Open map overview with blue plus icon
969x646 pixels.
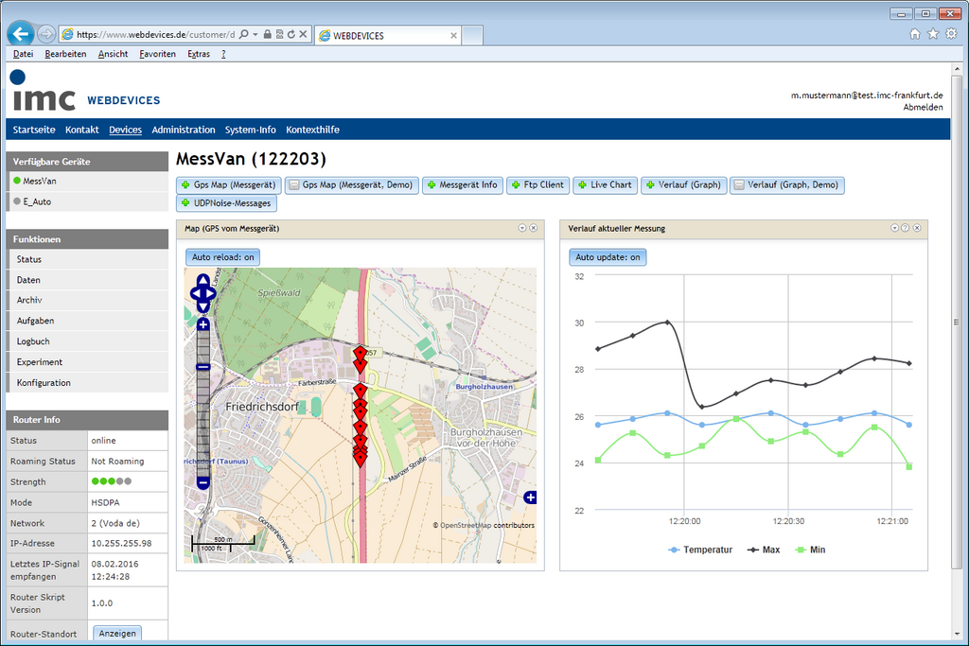point(530,498)
